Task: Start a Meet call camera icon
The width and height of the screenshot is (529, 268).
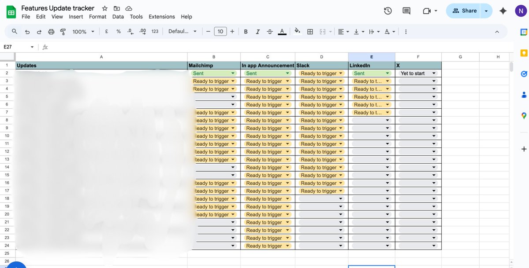Action: [x=427, y=11]
